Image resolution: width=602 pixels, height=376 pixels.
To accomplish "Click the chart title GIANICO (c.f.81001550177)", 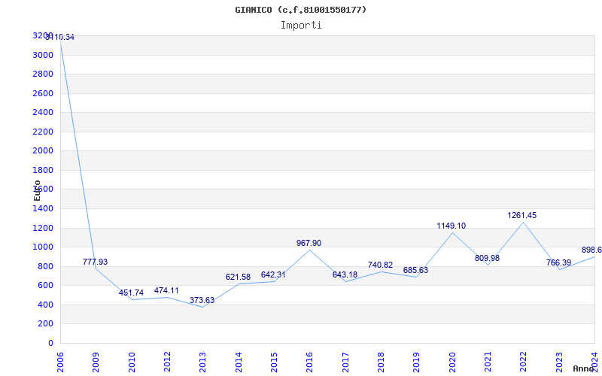I will pyautogui.click(x=300, y=10).
